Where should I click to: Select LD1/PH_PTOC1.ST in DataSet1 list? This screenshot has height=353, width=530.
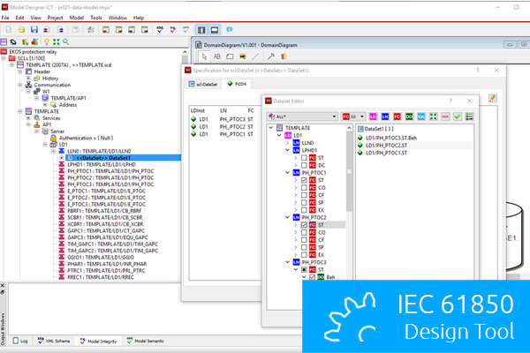point(393,153)
